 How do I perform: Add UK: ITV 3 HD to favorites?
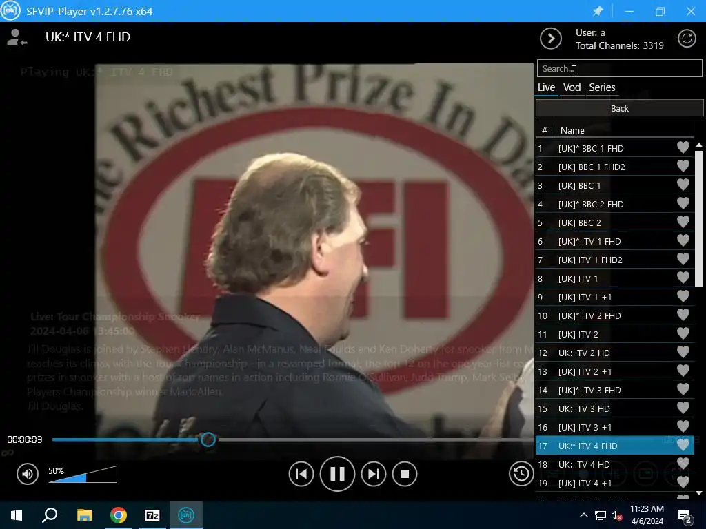[x=683, y=408]
